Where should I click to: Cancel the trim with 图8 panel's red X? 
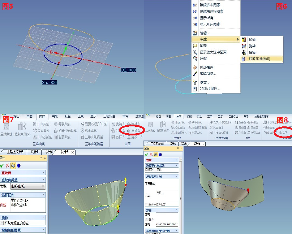(151, 155)
